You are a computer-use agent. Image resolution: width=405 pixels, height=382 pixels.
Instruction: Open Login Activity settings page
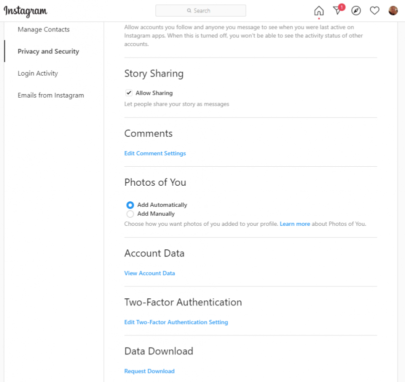37,74
